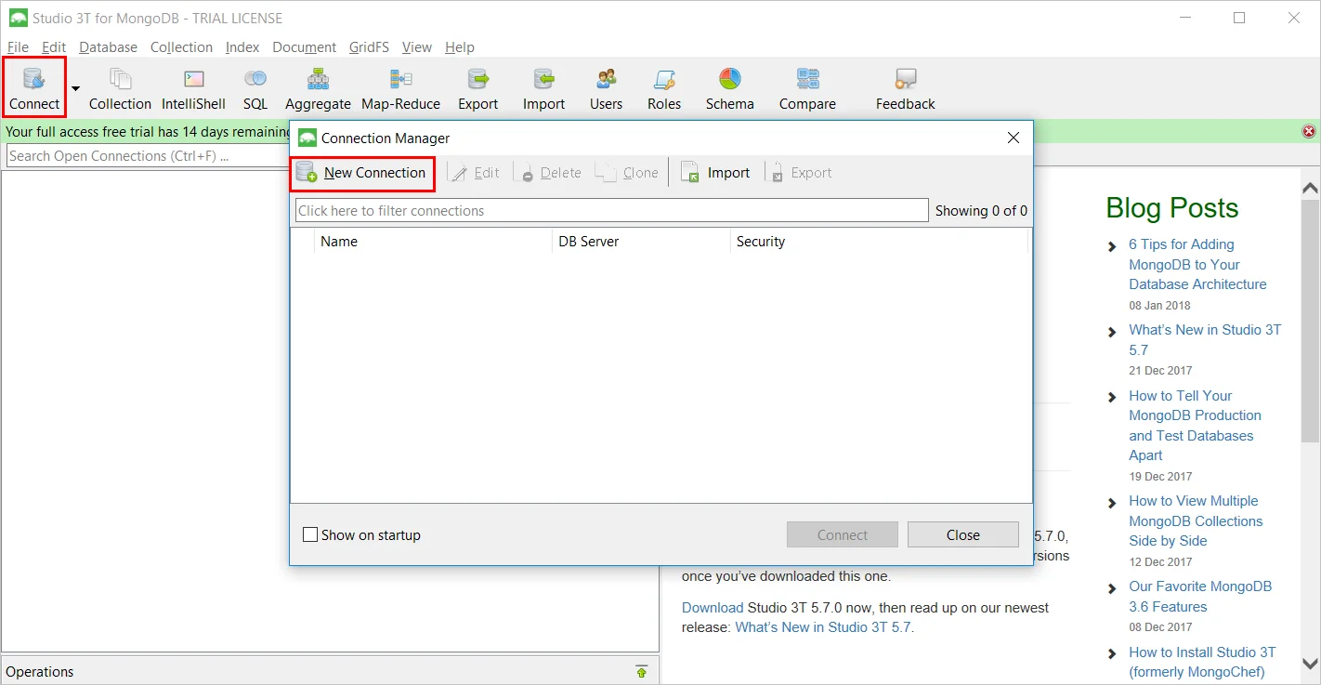Click Import in Connection Manager toolbar
The height and width of the screenshot is (685, 1321).
(x=714, y=173)
